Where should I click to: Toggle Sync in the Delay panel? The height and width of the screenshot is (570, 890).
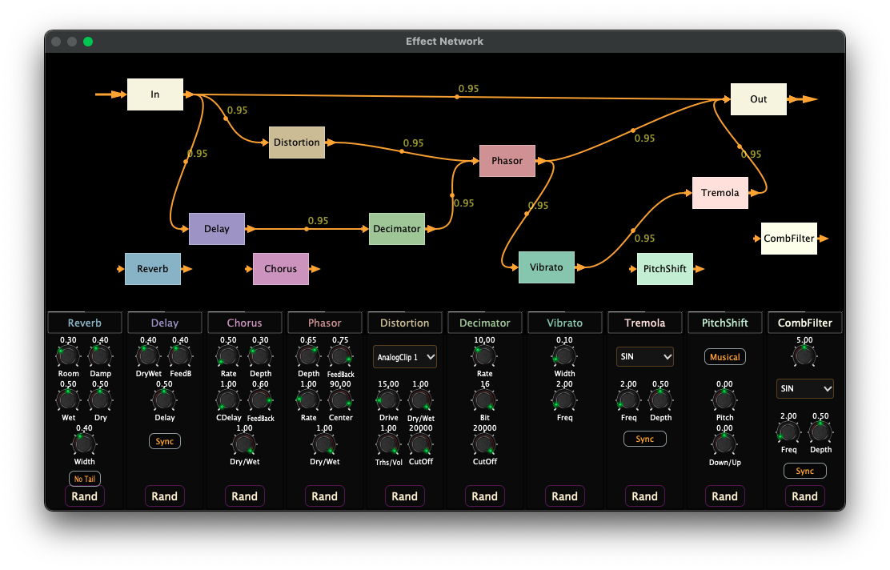pyautogui.click(x=165, y=441)
